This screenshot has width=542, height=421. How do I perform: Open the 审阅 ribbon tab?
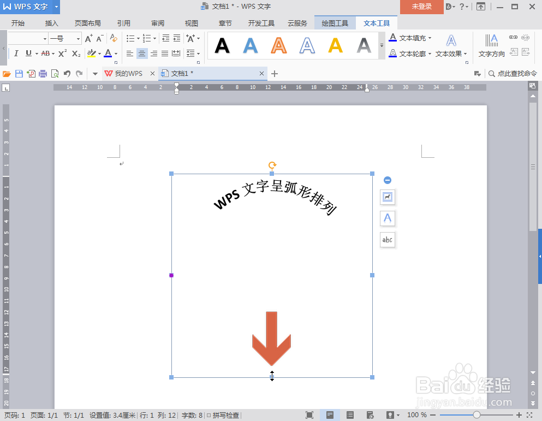pos(158,23)
